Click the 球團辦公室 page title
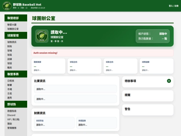 click(x=44, y=18)
